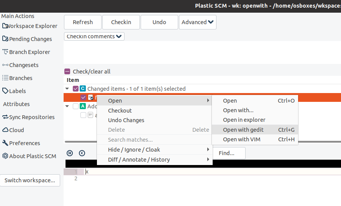Click the Changed items 'C' status icon
The height and width of the screenshot is (206, 341).
point(83,88)
